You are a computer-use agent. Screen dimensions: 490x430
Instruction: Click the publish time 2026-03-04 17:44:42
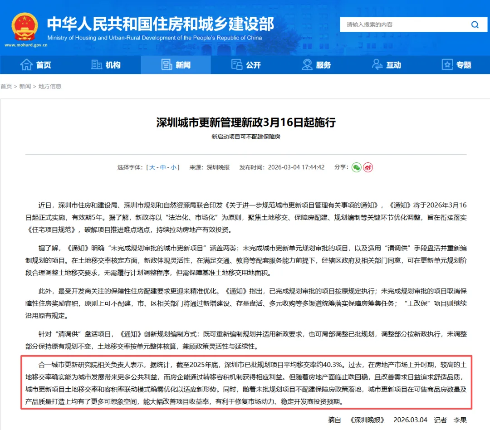(x=296, y=167)
